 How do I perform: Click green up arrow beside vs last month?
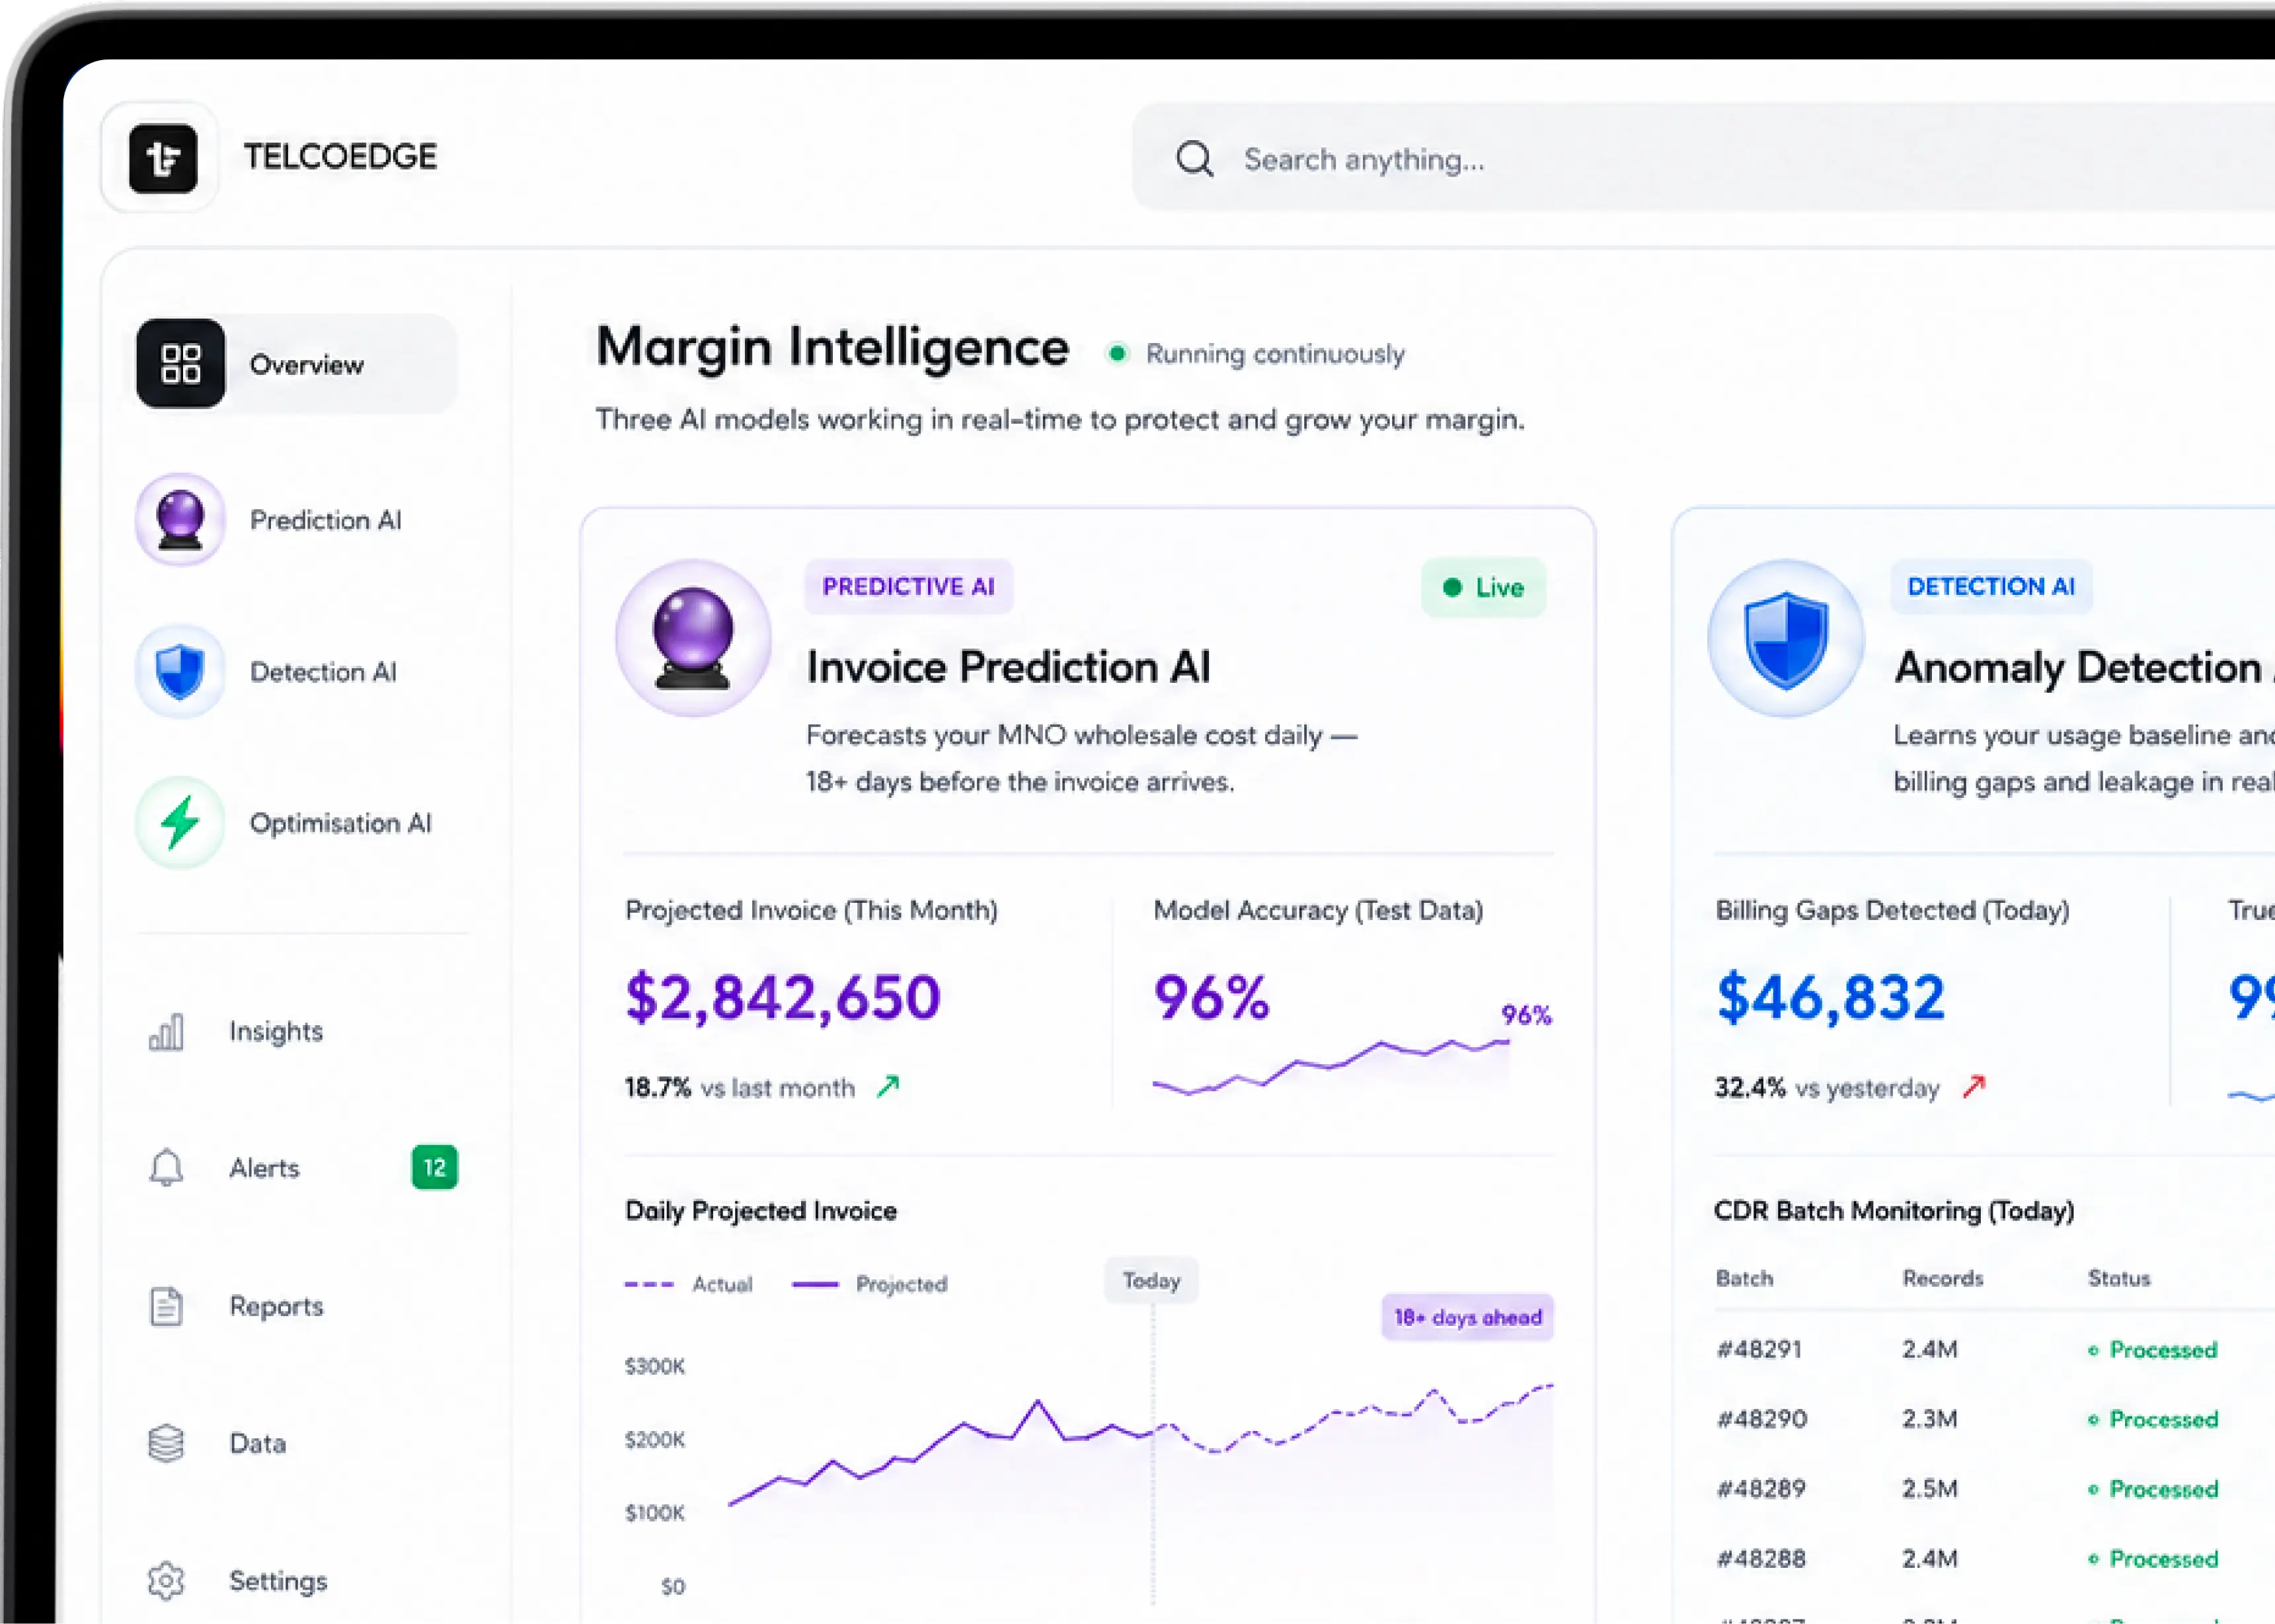[x=888, y=1086]
